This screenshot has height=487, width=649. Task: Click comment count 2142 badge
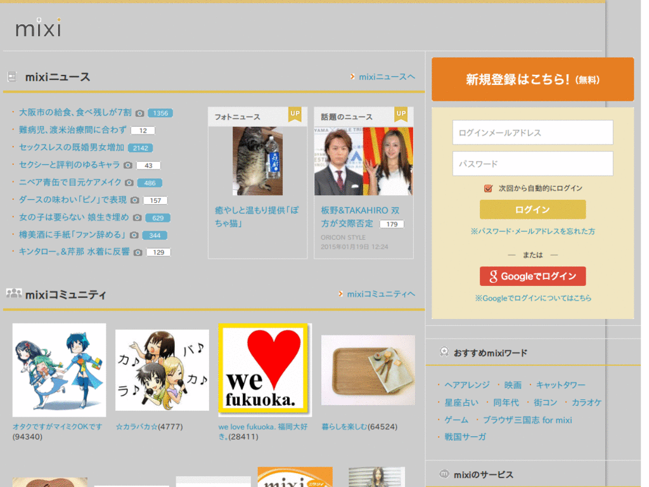(140, 148)
